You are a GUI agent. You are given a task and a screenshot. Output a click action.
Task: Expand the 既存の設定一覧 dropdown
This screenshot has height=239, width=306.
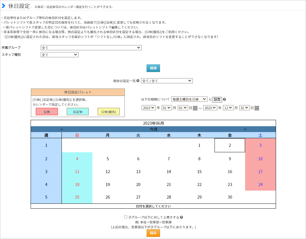click(x=166, y=81)
